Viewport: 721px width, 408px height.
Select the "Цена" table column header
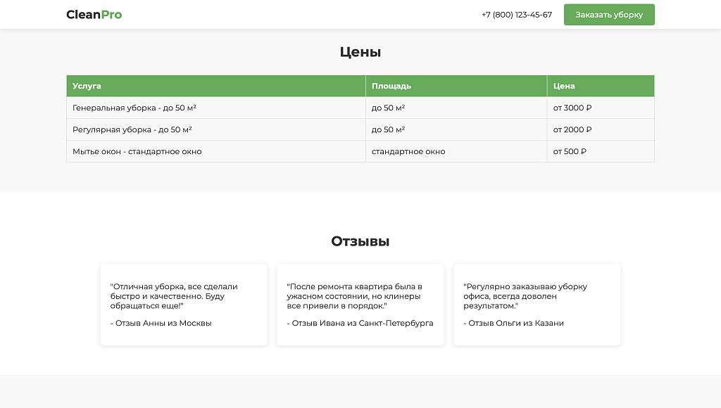(x=564, y=85)
